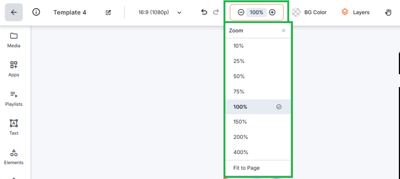Go back using the arrow button
The width and height of the screenshot is (400, 179).
coord(14,12)
